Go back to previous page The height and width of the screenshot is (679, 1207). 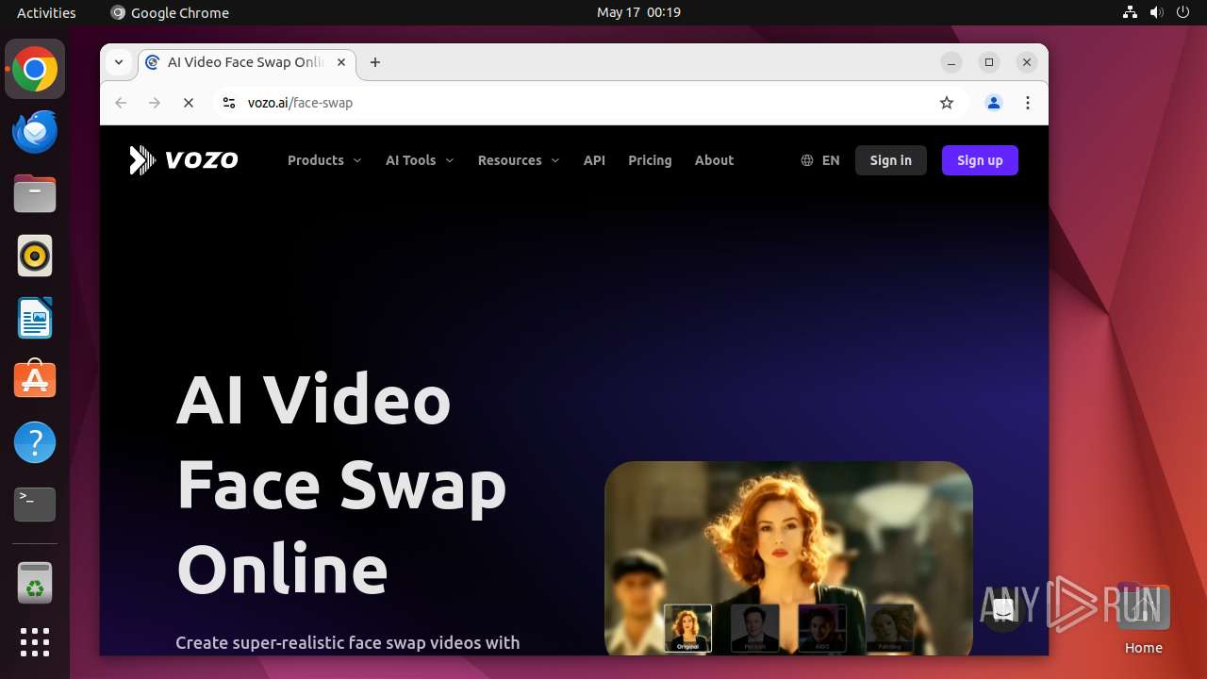click(121, 103)
